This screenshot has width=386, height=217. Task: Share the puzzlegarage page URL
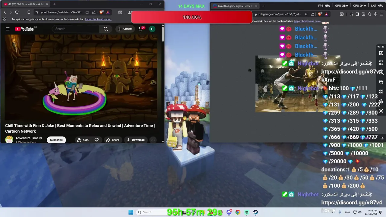click(x=312, y=14)
